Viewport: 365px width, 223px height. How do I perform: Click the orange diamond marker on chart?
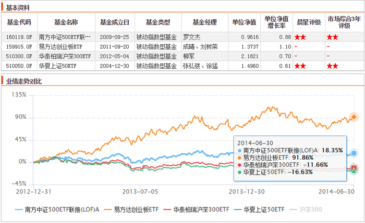(354, 117)
